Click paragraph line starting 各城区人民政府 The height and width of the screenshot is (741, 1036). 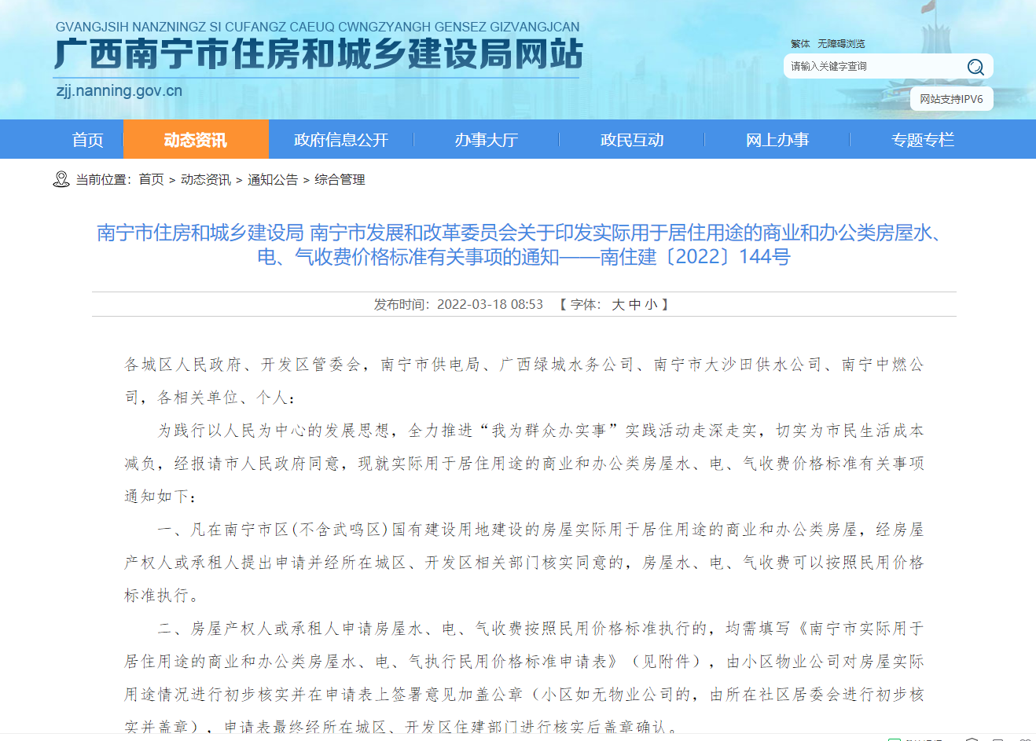tap(524, 365)
